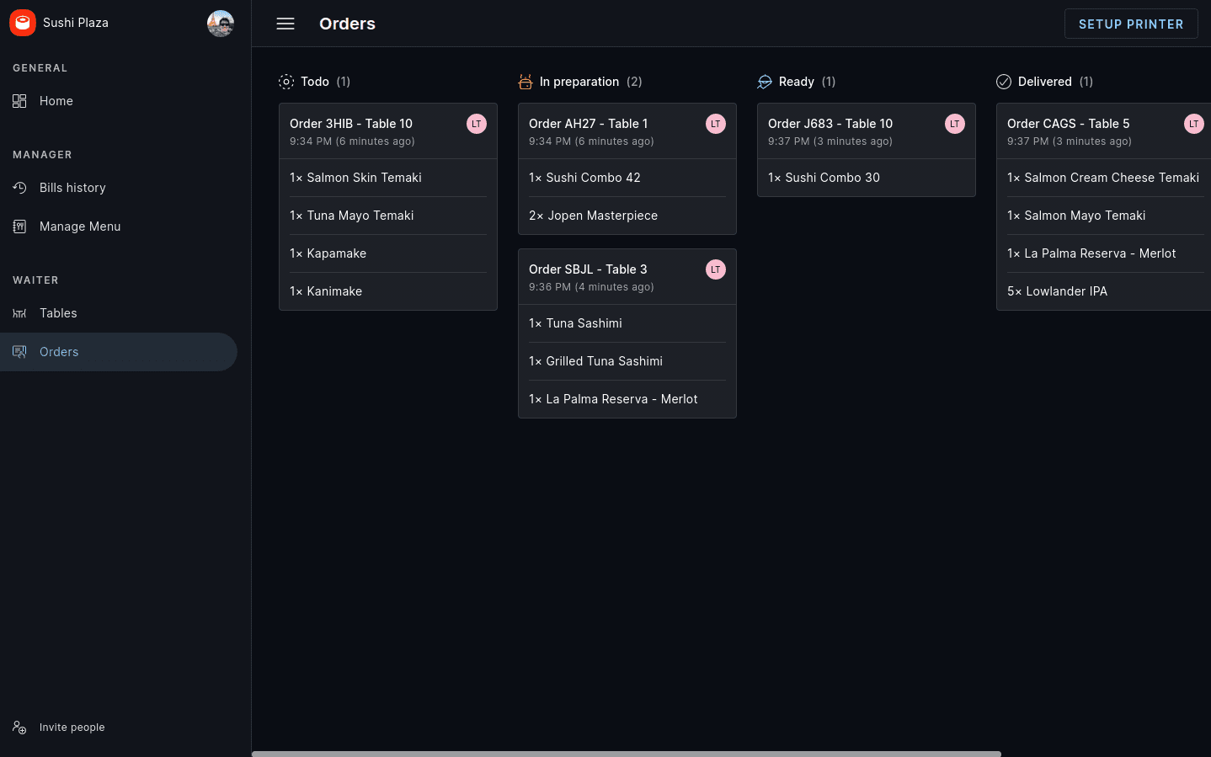
Task: Click the 'Sushi Plaza' restaurant name
Action: (x=76, y=23)
